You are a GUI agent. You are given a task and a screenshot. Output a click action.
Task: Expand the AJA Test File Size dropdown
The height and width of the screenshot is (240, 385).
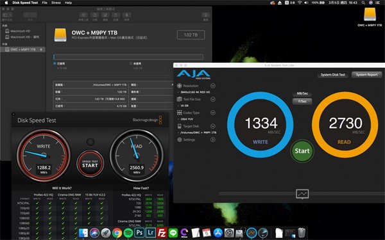[213, 99]
